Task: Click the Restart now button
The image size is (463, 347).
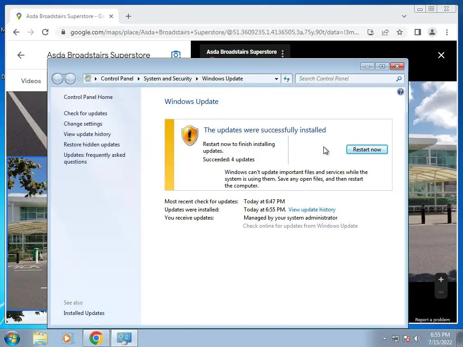Action: 367,149
